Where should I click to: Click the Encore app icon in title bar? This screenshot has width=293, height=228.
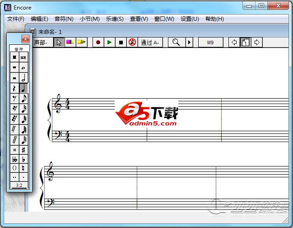[x=8, y=8]
